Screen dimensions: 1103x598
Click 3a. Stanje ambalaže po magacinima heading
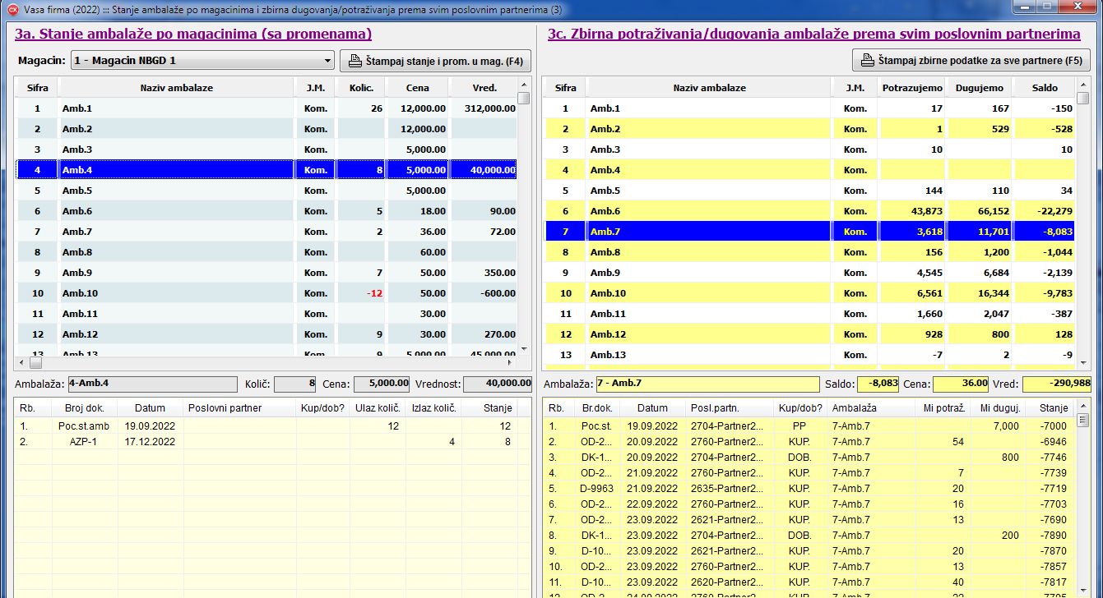coord(193,34)
